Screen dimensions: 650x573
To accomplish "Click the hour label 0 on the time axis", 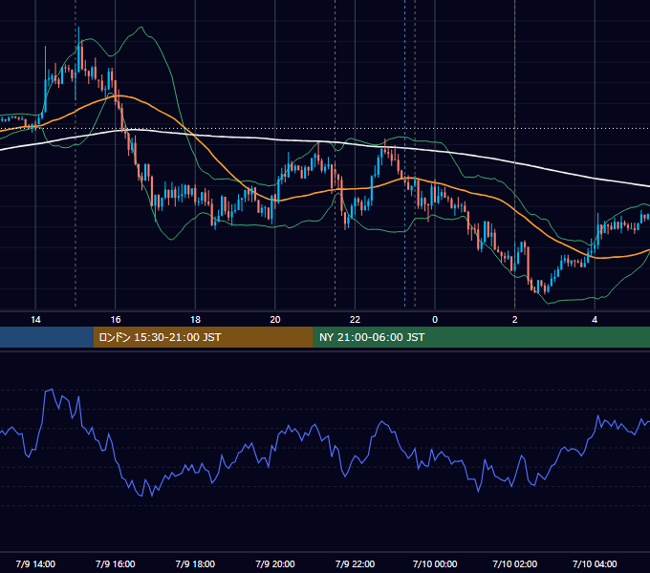I will click(435, 320).
